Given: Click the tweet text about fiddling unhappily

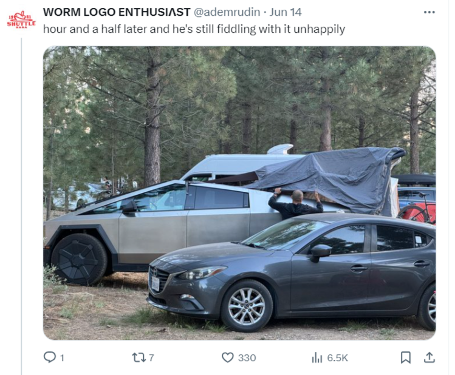Looking at the screenshot, I should pyautogui.click(x=194, y=29).
